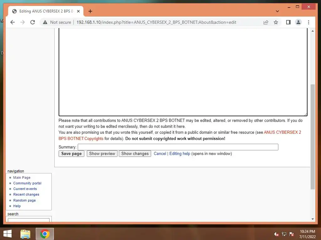Image resolution: width=321 pixels, height=240 pixels.
Task: Open the tab search dropdown chevron
Action: [x=277, y=11]
